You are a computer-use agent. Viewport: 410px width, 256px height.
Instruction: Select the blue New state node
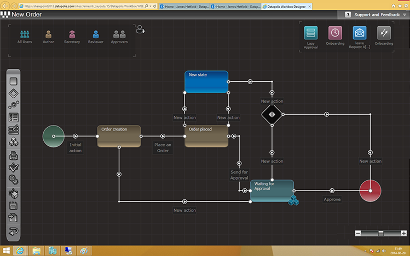(x=206, y=81)
